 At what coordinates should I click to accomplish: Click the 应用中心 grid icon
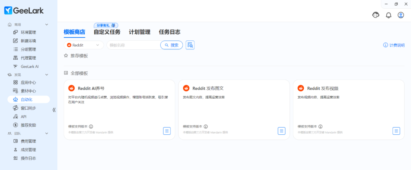pos(16,83)
